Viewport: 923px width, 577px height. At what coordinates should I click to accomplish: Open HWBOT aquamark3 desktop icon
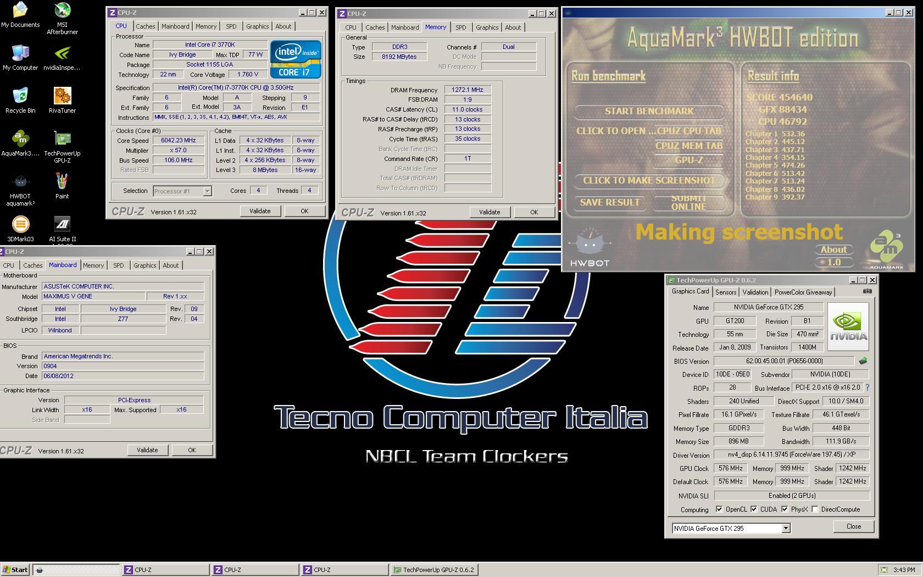click(x=20, y=190)
